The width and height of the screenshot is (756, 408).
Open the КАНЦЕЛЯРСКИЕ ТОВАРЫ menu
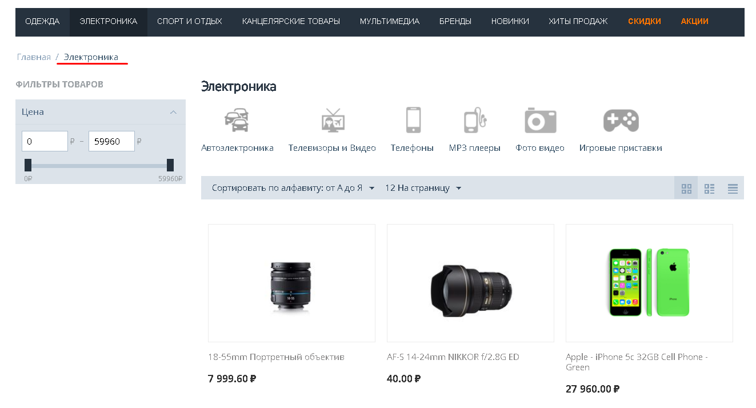point(291,22)
